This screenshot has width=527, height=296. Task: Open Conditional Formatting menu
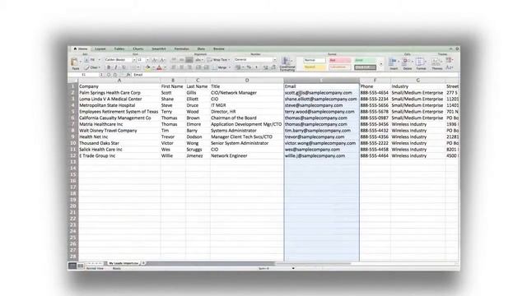pyautogui.click(x=287, y=64)
